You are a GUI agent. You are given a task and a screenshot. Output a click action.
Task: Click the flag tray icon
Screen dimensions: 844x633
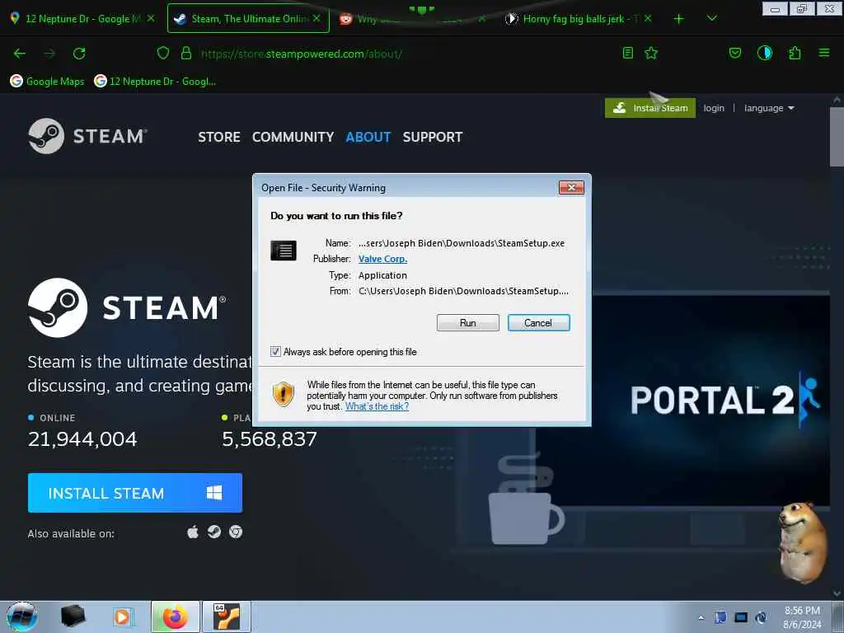tap(720, 617)
